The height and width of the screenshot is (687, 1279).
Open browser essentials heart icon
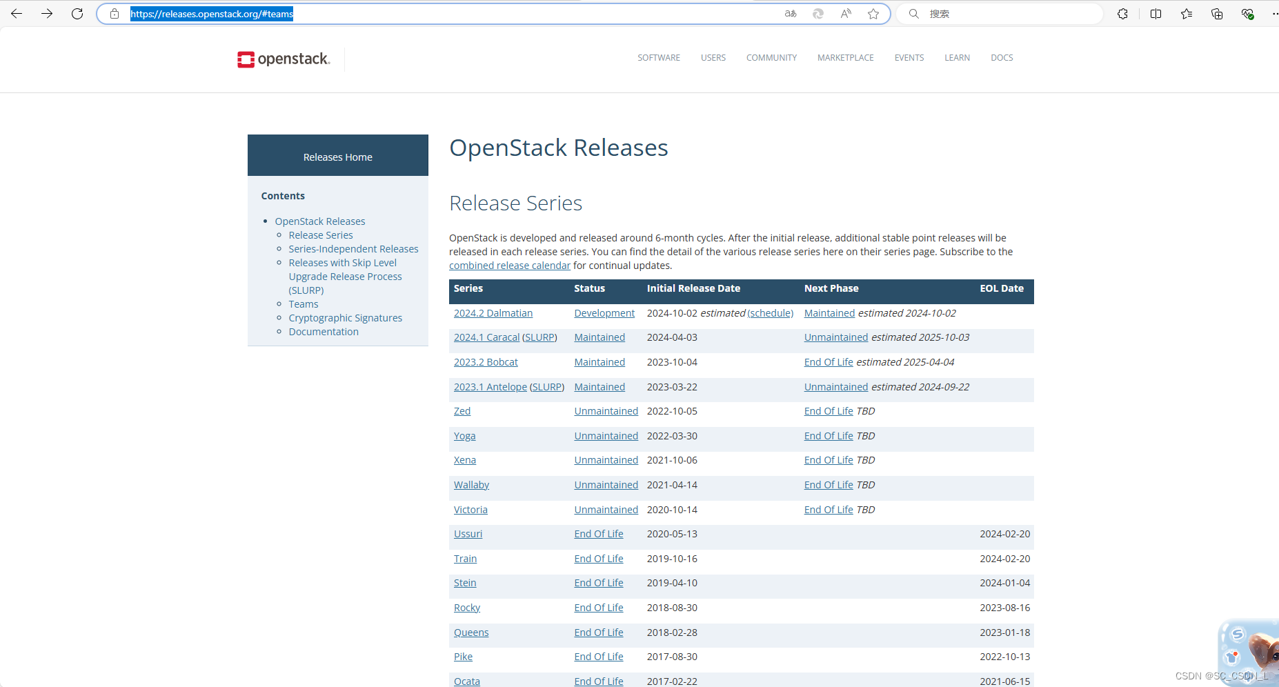point(1247,14)
